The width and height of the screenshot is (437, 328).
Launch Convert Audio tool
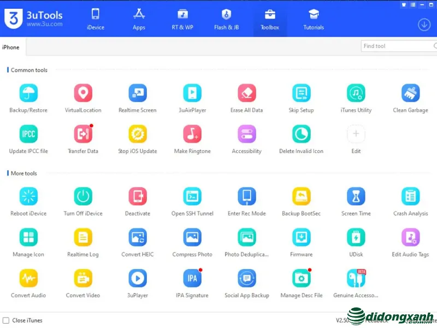[28, 278]
